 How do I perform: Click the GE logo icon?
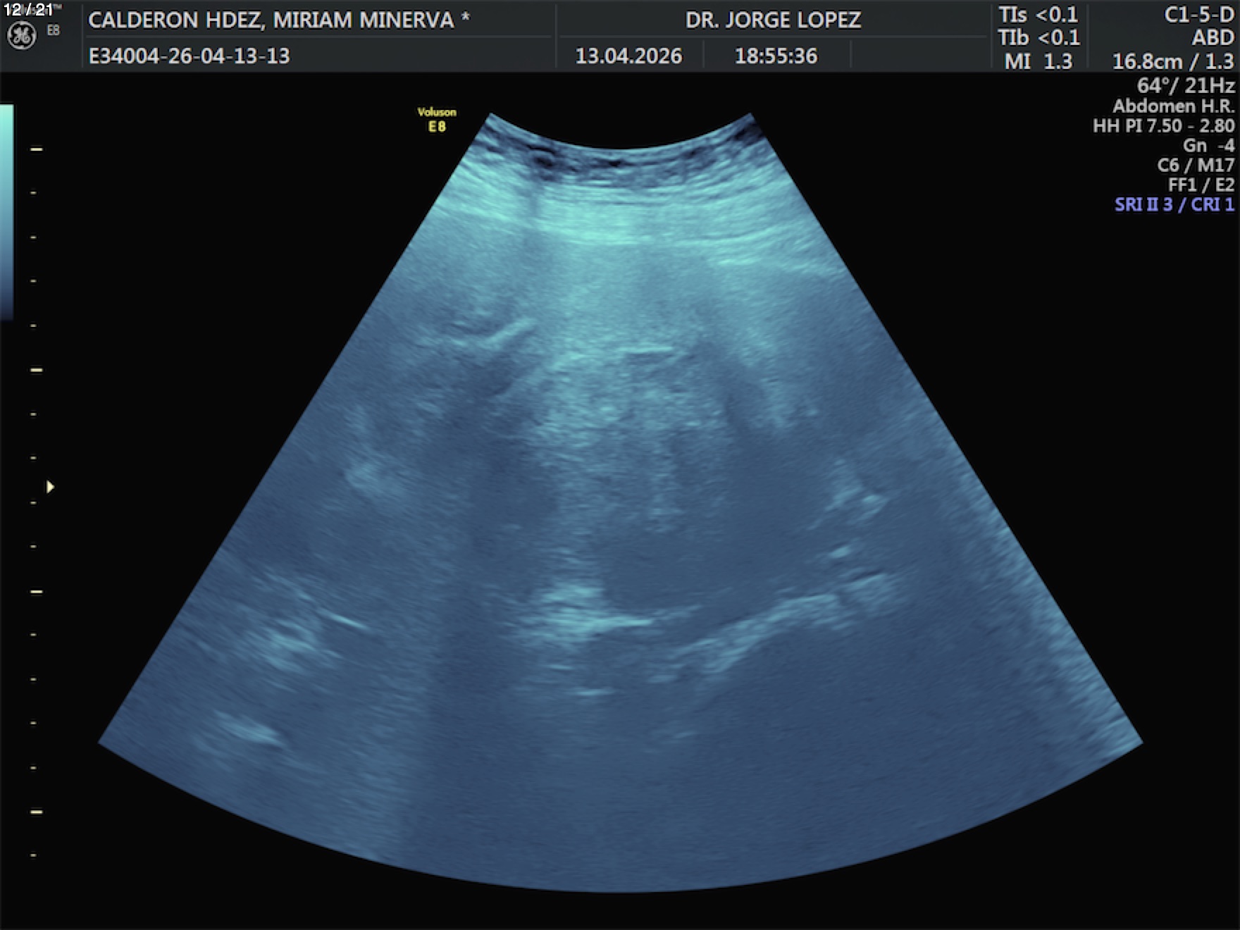(x=21, y=36)
